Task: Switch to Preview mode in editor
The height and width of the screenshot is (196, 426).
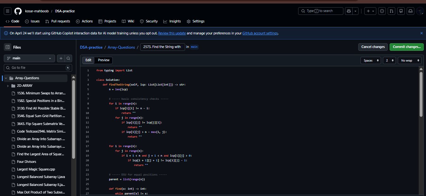Action: (103, 60)
